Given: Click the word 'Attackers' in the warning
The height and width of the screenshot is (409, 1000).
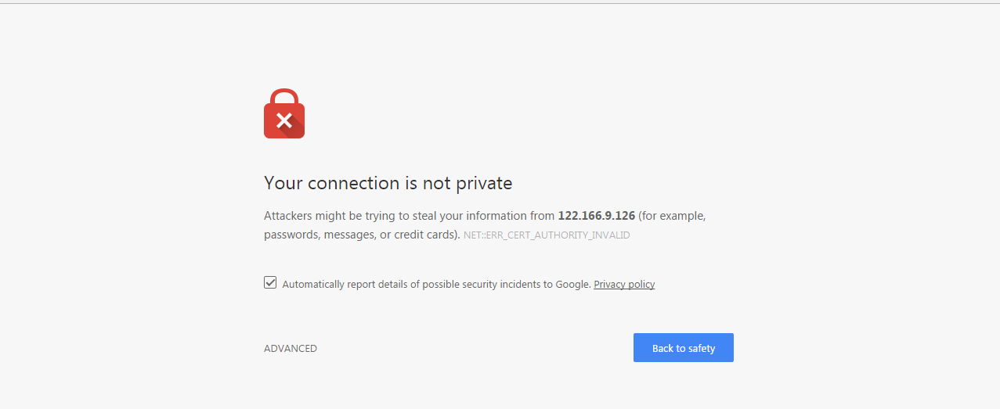Looking at the screenshot, I should click(x=289, y=216).
